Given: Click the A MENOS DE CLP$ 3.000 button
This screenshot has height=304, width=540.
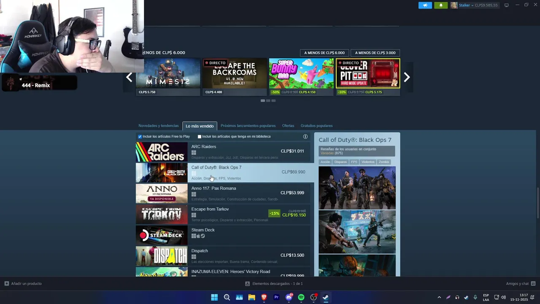Looking at the screenshot, I should (375, 53).
